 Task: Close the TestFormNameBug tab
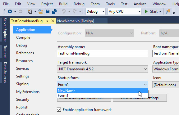(x=53, y=21)
